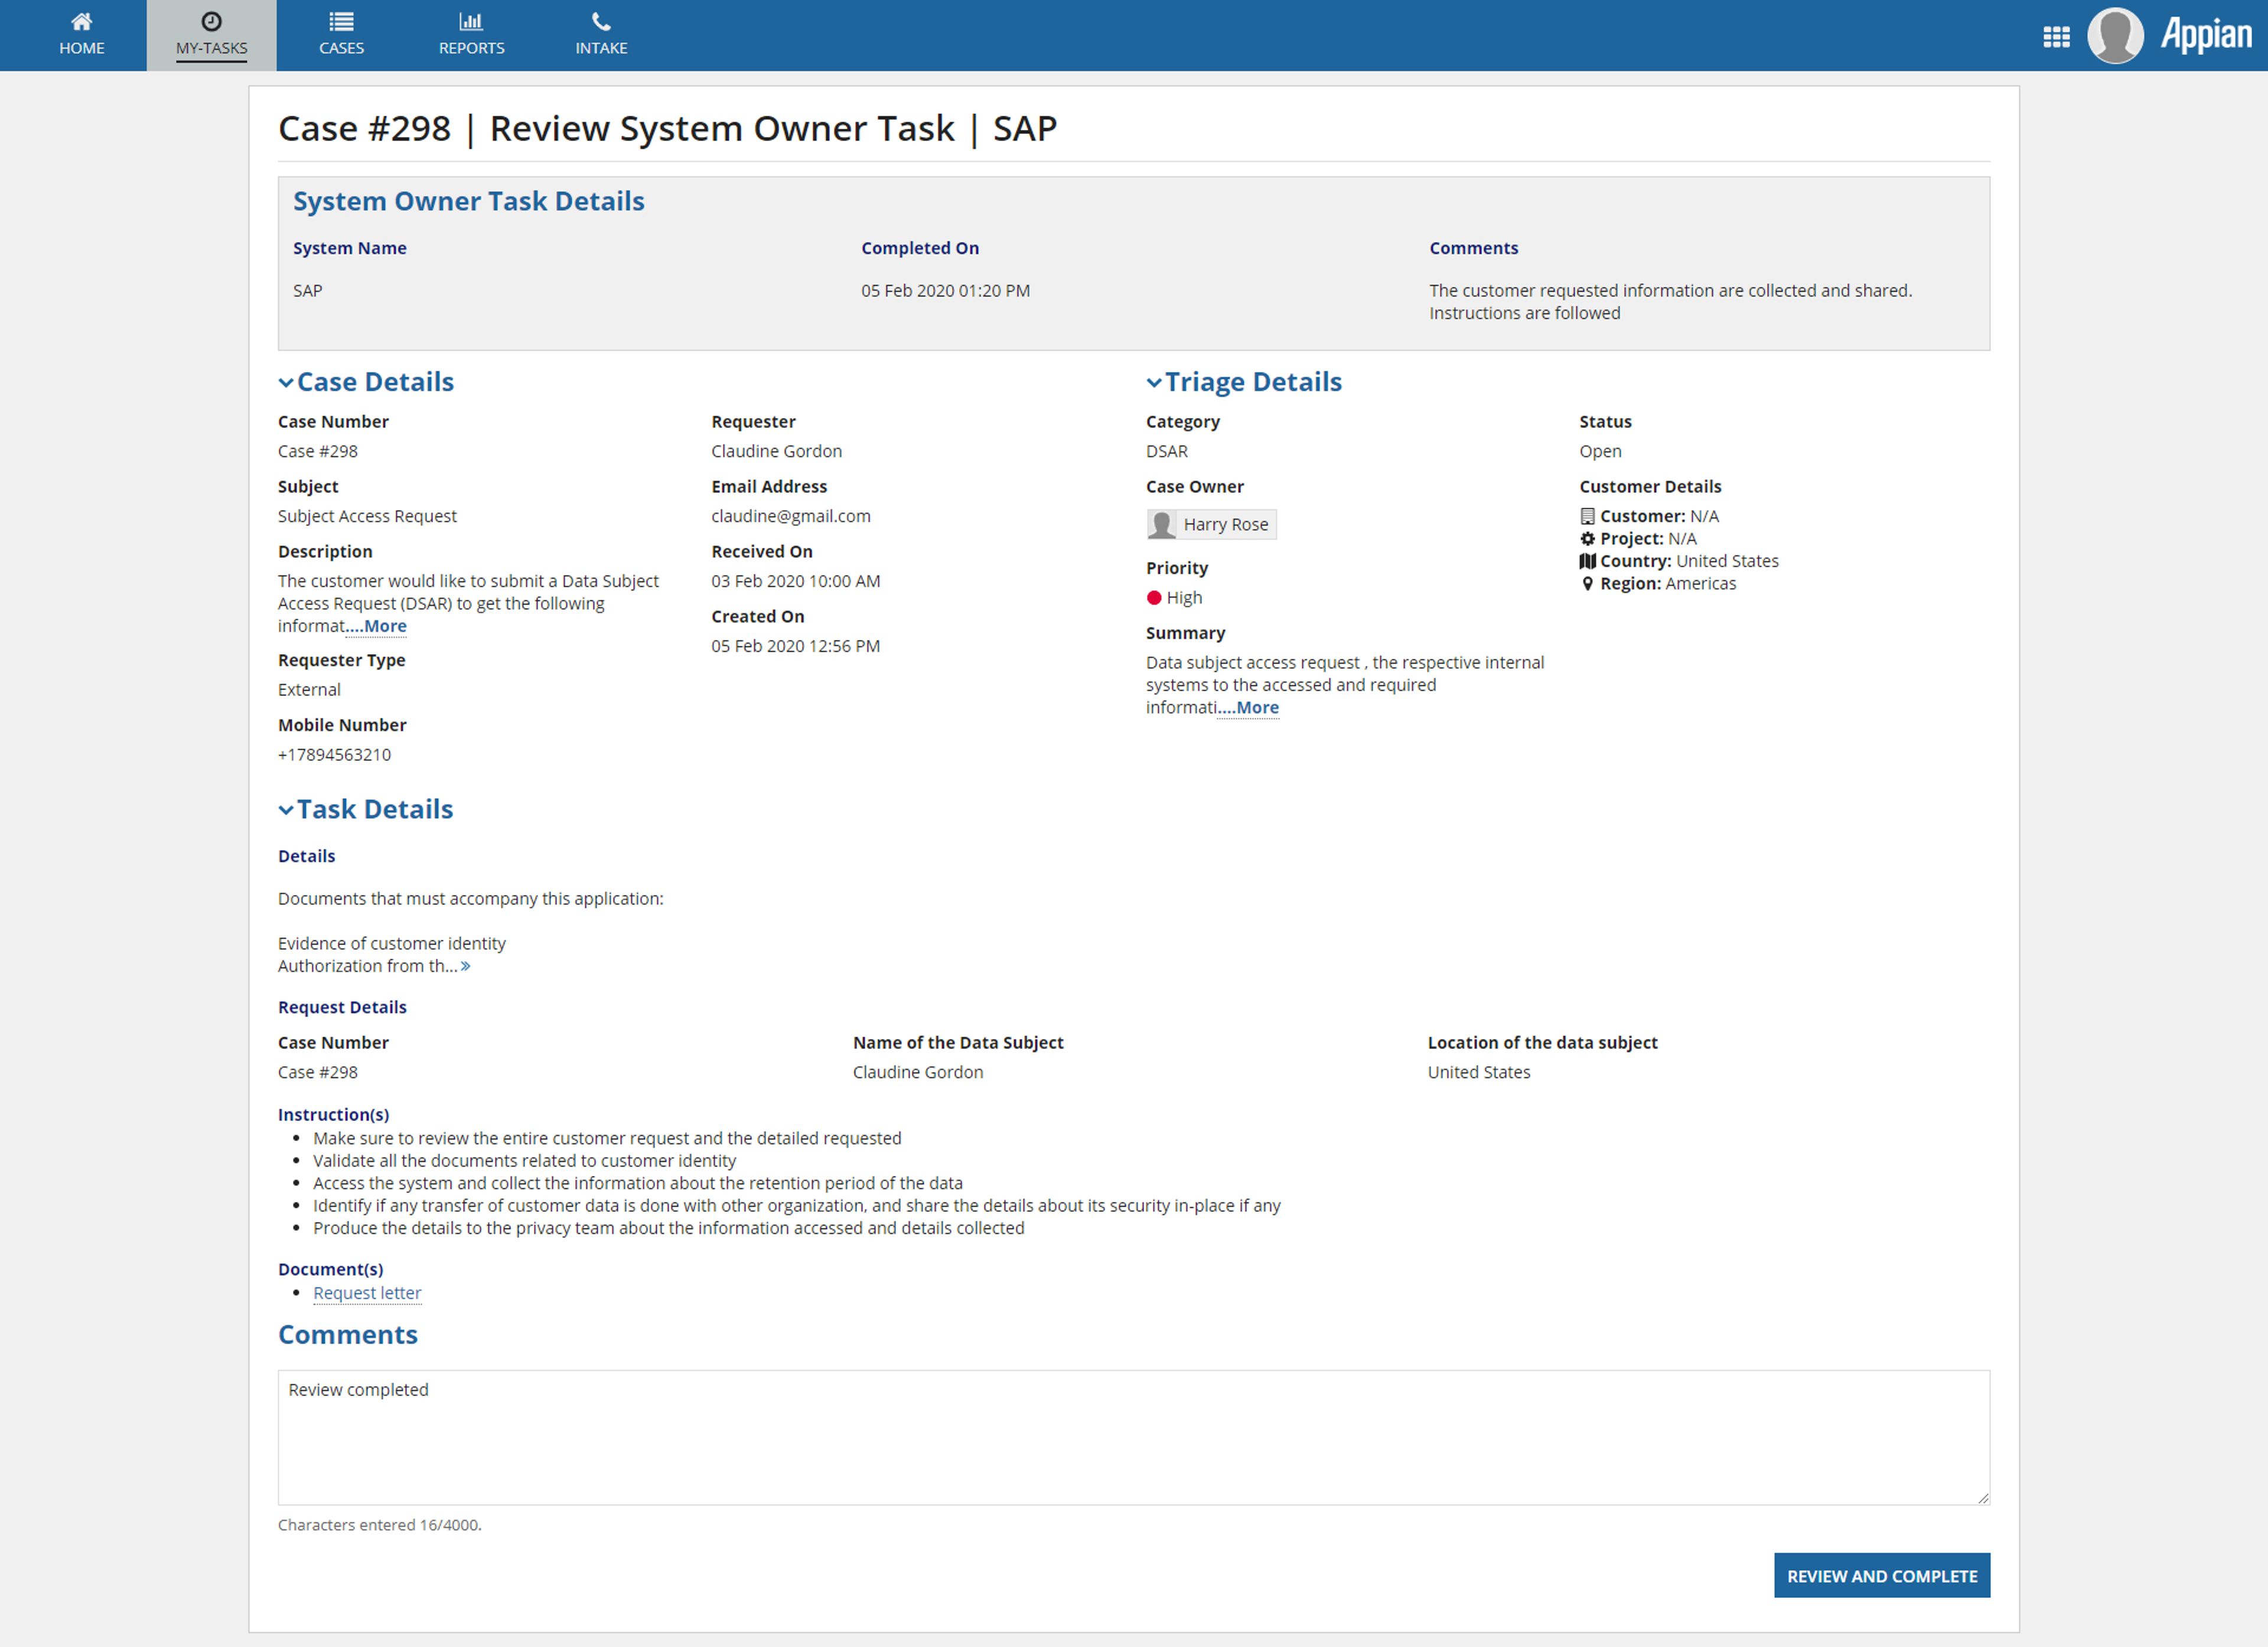Click the Intake phone icon
This screenshot has width=2268, height=1647.
601,21
